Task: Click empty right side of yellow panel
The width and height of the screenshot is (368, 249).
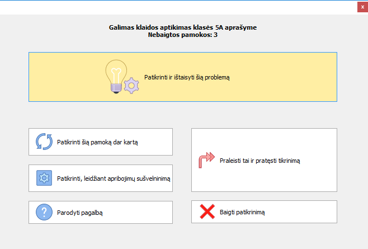Action: 291,77
